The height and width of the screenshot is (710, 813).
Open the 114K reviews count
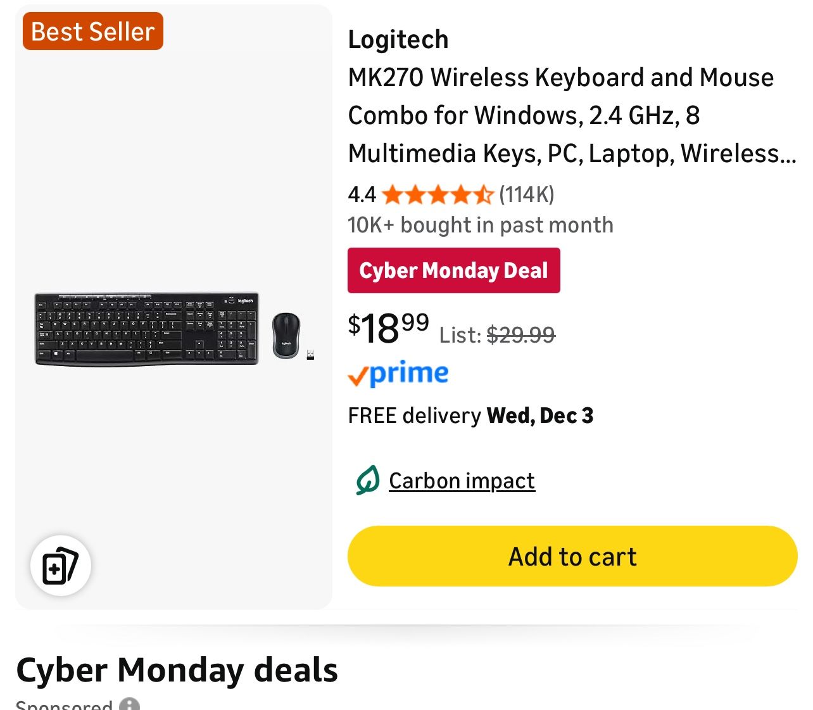[x=527, y=194]
